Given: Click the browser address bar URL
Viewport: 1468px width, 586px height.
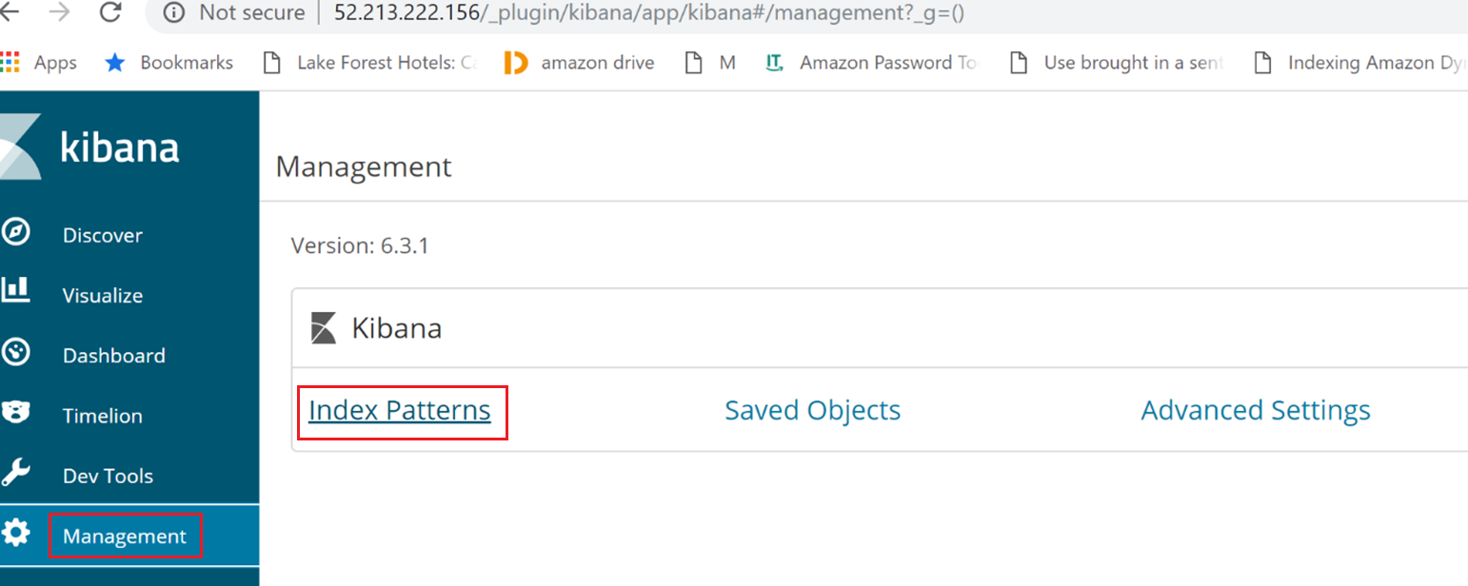Looking at the screenshot, I should click(649, 12).
